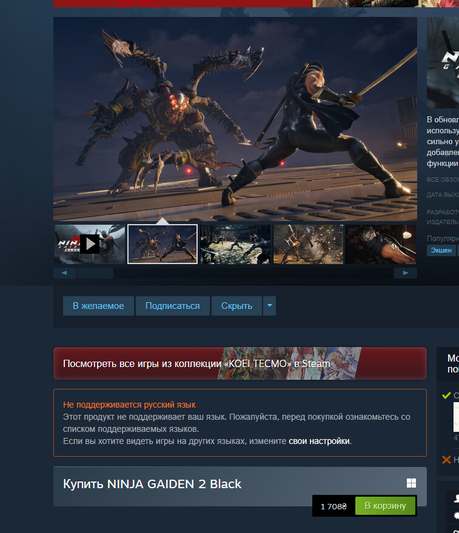This screenshot has width=459, height=533.
Task: Click the Подписаться button
Action: (x=173, y=306)
